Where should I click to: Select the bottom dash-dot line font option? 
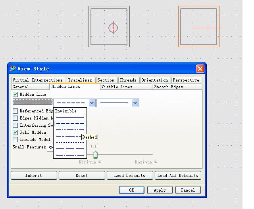pyautogui.click(x=70, y=155)
